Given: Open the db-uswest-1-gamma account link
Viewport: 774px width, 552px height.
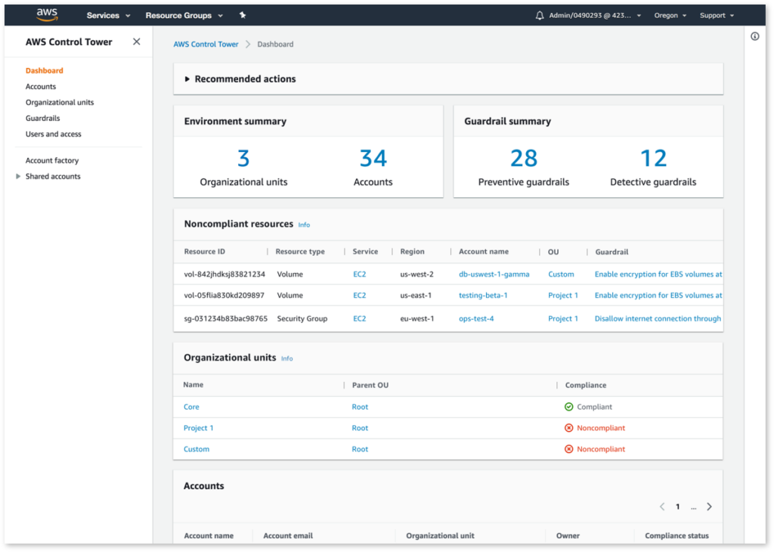Looking at the screenshot, I should [x=494, y=274].
